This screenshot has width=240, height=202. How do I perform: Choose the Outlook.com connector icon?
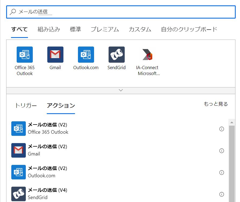pos(86,55)
